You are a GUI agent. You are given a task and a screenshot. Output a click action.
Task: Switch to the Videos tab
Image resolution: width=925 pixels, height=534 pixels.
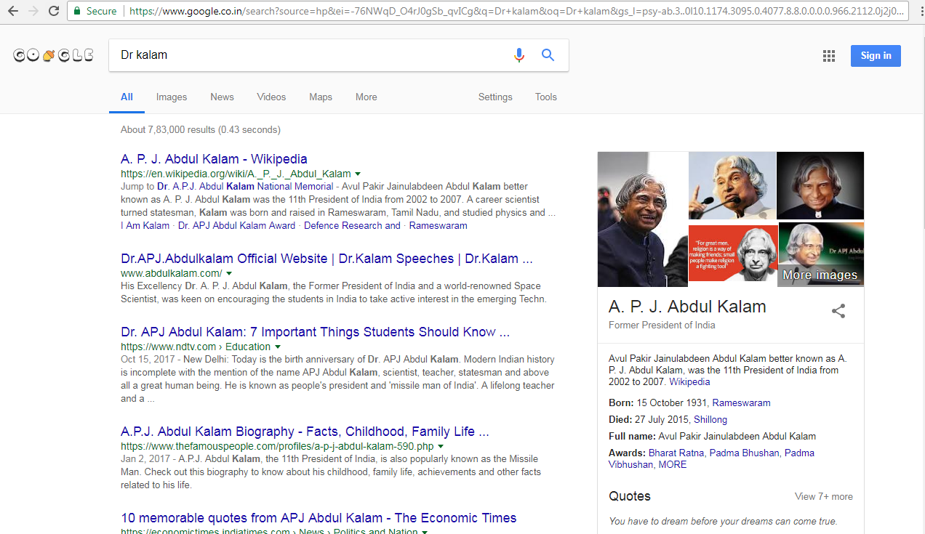271,97
